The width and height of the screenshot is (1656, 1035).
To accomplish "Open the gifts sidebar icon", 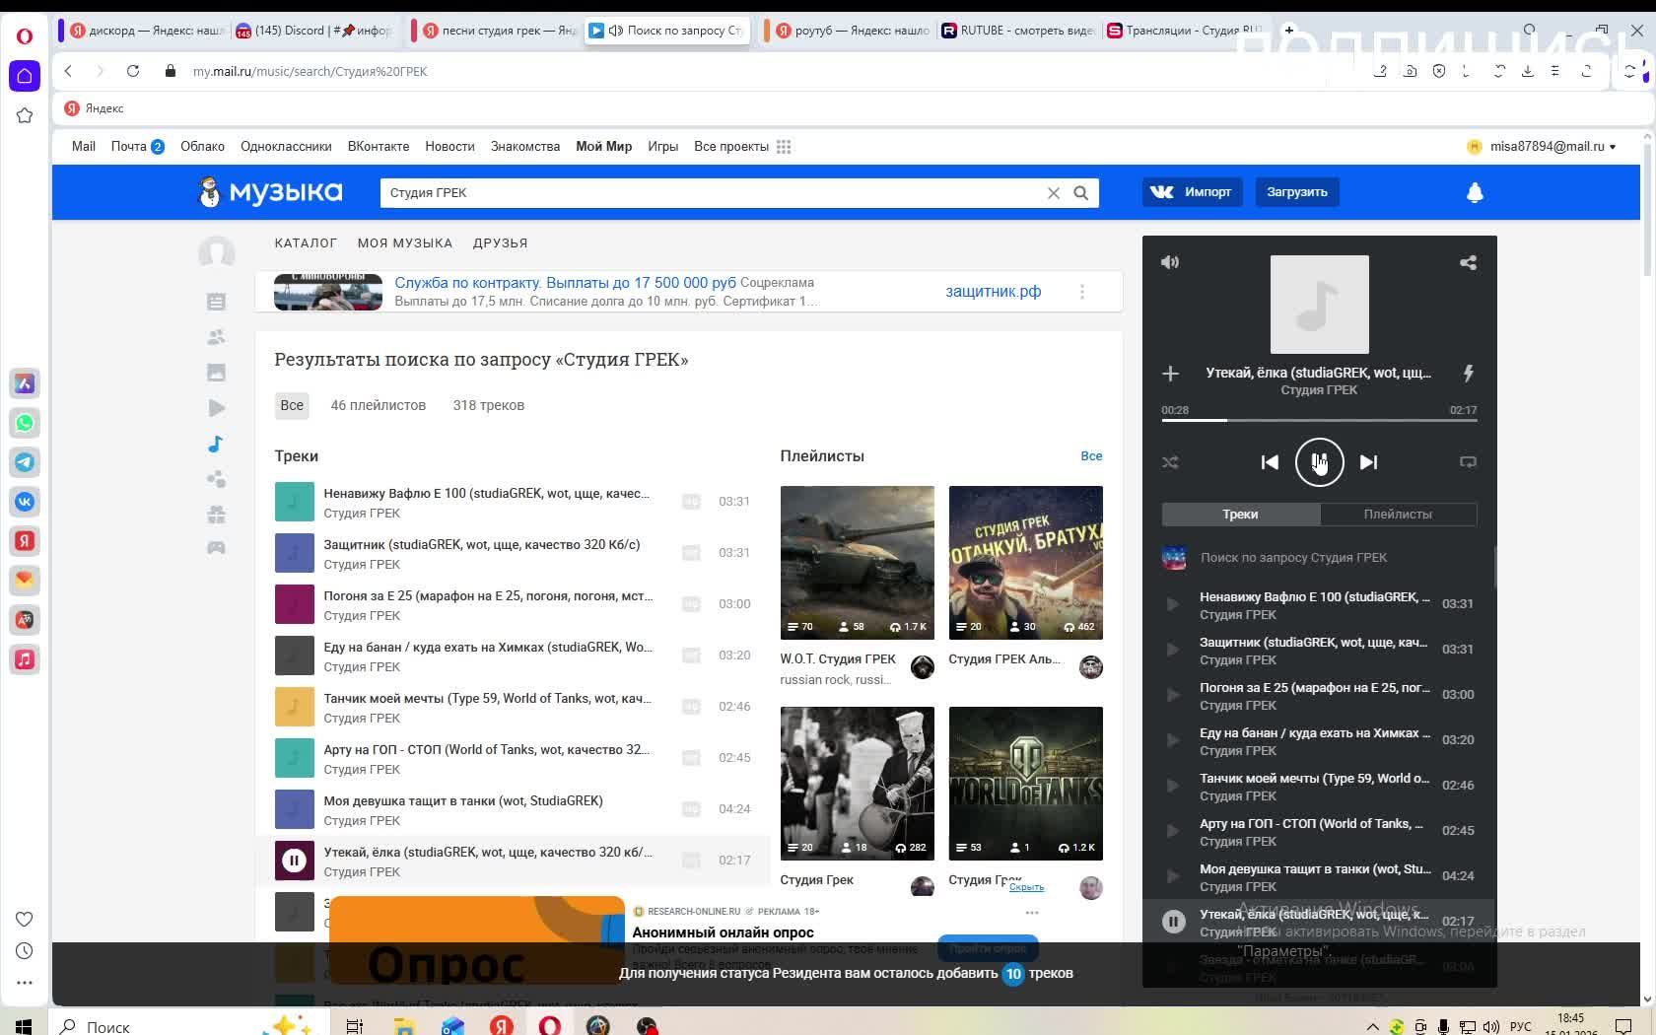I will (216, 515).
